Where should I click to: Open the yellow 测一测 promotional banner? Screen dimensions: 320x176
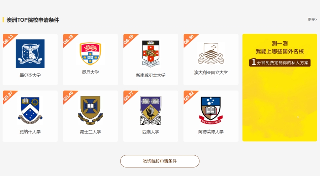(x=279, y=87)
